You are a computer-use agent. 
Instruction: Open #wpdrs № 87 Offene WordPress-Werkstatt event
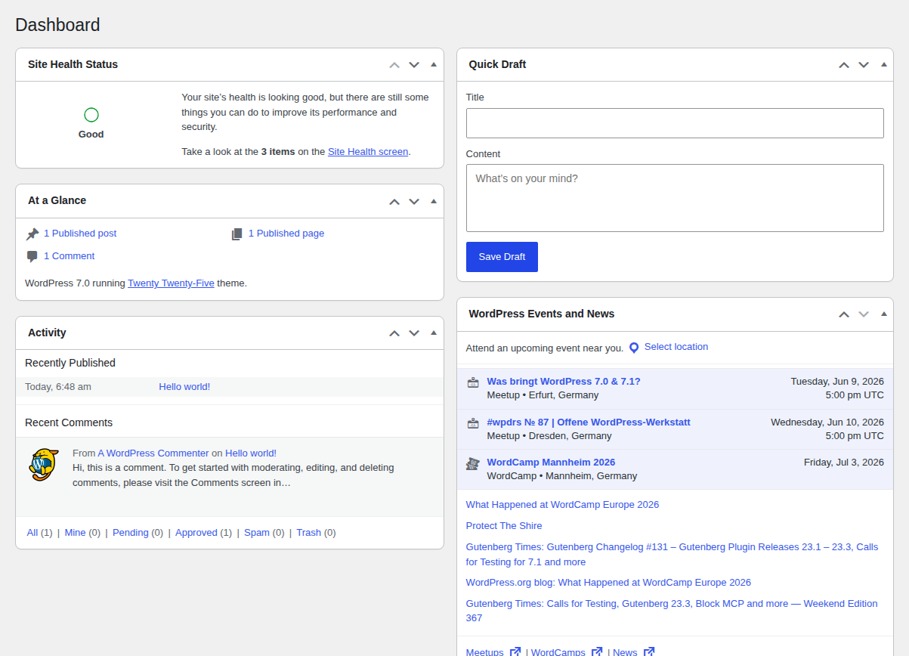[589, 422]
